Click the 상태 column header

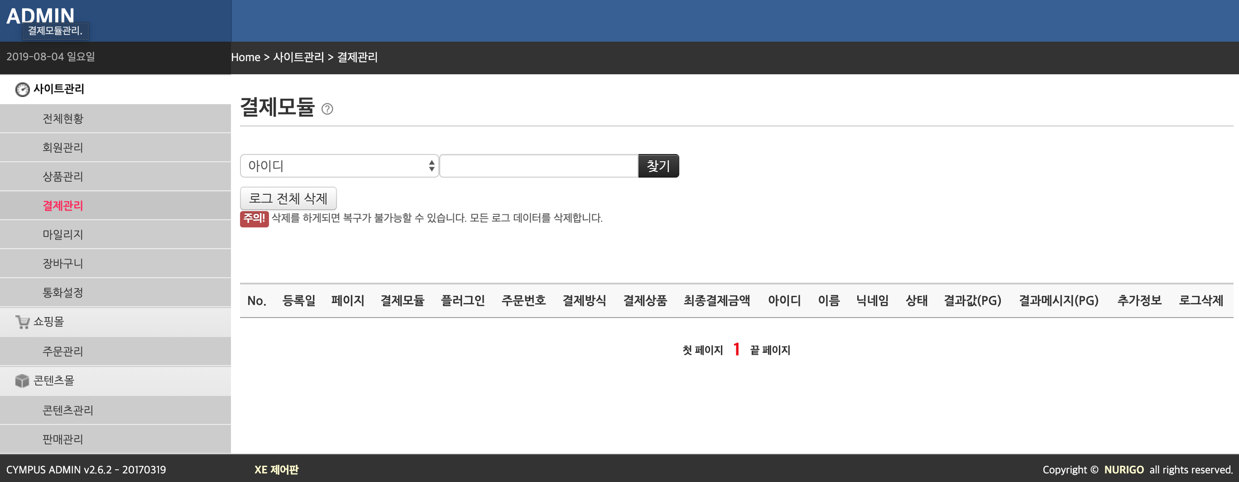(x=916, y=301)
